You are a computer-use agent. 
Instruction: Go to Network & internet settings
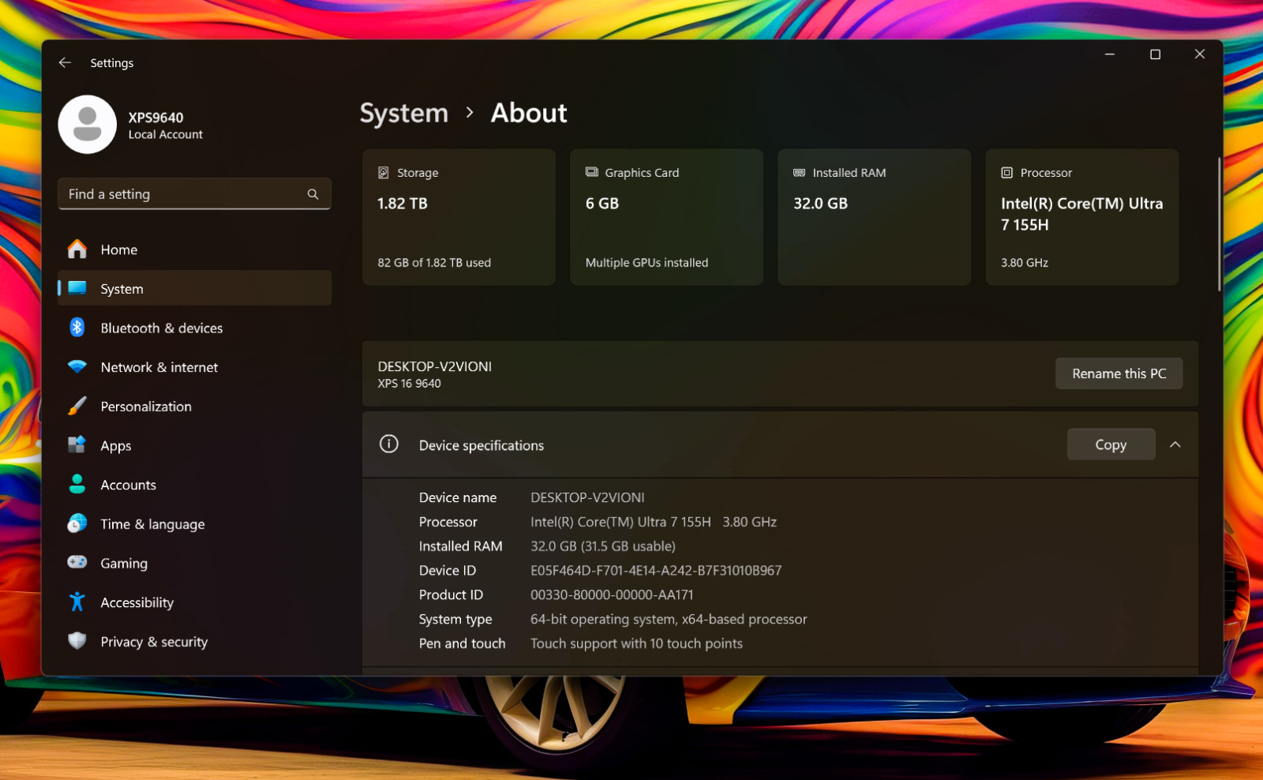coord(194,367)
